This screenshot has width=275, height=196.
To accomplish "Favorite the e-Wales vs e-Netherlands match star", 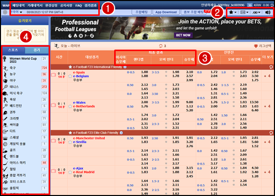I will [x=70, y=106].
